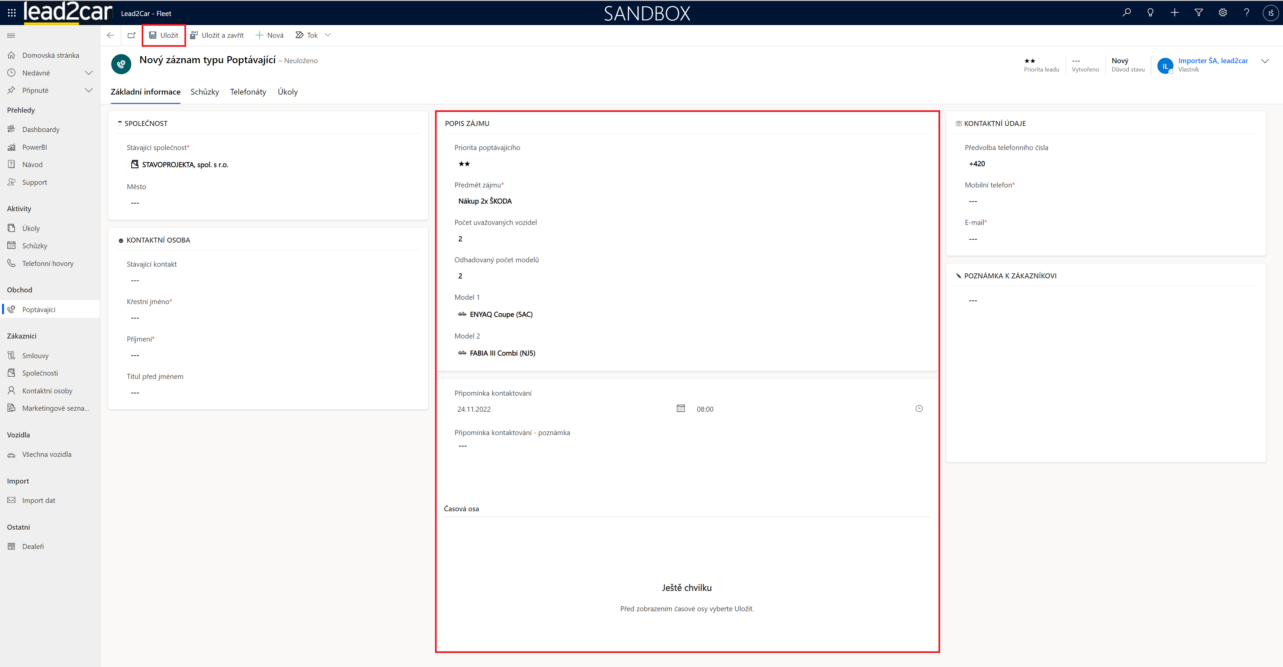Click the back arrow in the command bar
Image resolution: width=1283 pixels, height=667 pixels.
coord(111,35)
